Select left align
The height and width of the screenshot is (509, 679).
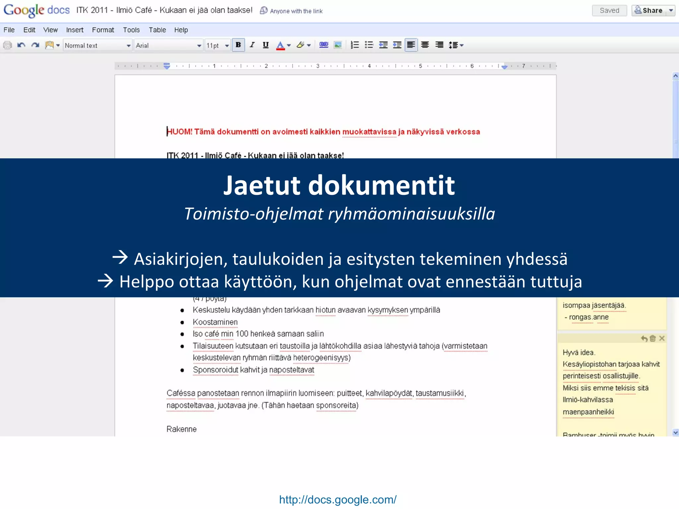411,45
